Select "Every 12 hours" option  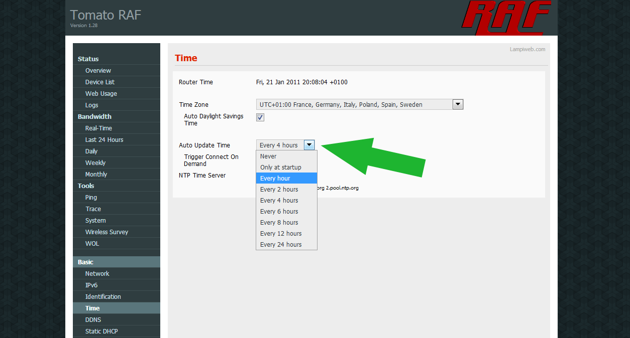point(286,234)
